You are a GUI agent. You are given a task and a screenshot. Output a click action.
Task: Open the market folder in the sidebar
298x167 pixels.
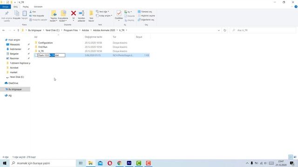14,72
